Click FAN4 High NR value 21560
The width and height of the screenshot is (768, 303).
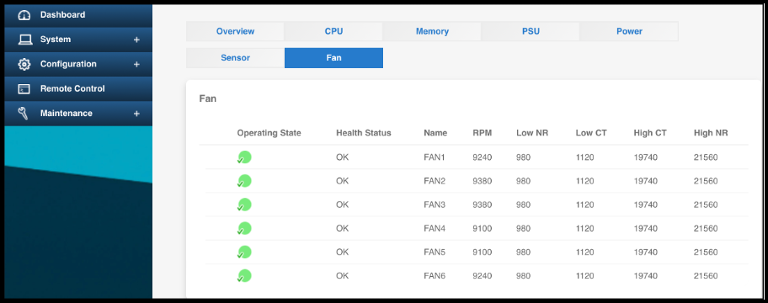pyautogui.click(x=706, y=229)
